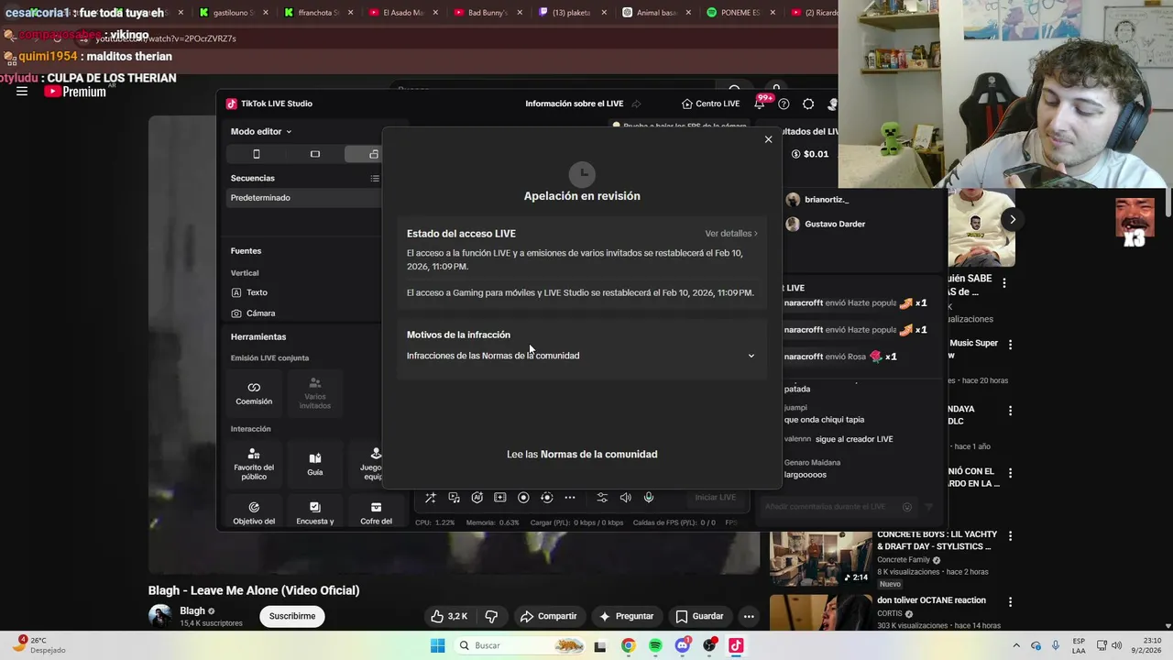Open Discord from the taskbar
1173x660 pixels.
[682, 645]
